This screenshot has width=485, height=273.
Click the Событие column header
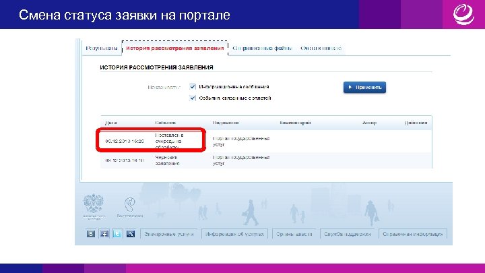(x=165, y=123)
